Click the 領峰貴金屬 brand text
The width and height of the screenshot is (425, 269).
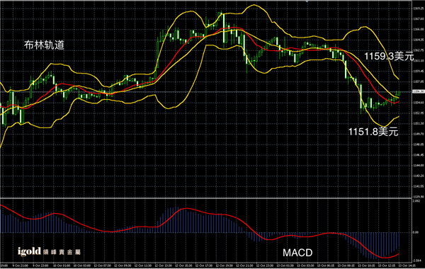click(62, 252)
